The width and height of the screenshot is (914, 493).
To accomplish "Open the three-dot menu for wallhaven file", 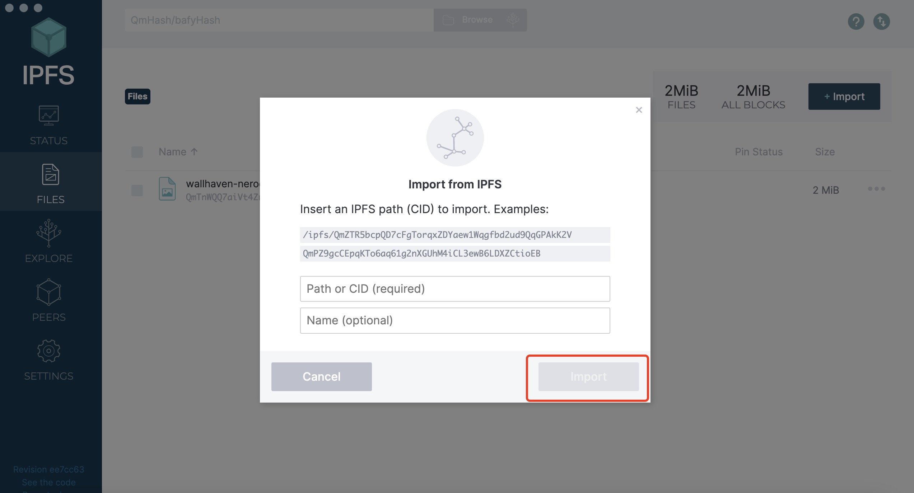I will pos(877,189).
